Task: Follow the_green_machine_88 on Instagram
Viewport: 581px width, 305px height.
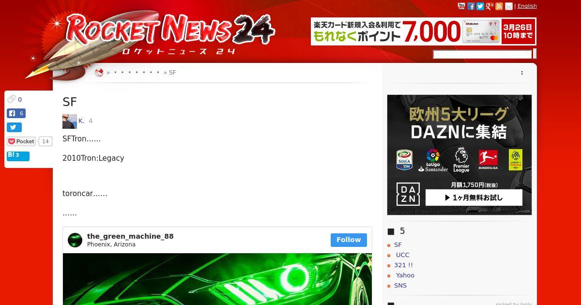Action: point(349,240)
